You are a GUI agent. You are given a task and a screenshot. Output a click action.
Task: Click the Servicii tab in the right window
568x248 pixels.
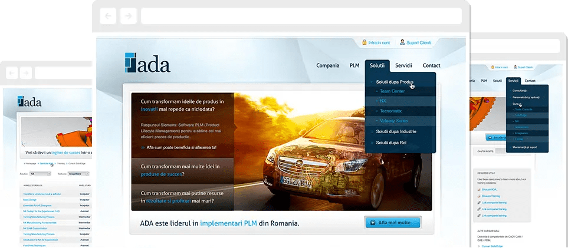point(513,81)
